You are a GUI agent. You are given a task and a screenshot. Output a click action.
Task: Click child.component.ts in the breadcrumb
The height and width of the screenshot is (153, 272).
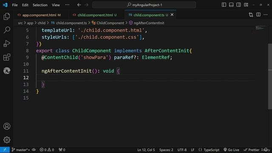pyautogui.click(x=71, y=23)
